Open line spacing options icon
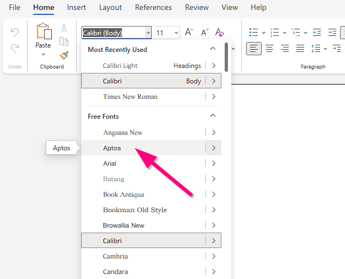345x279 pixels. pos(316,49)
